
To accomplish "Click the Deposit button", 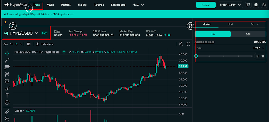I will tap(206, 5).
